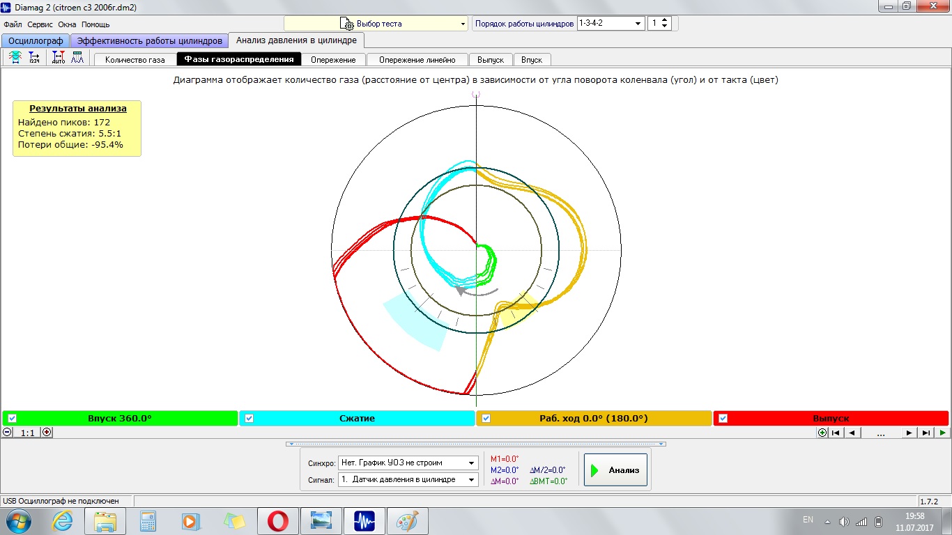Click the green Впуск 360.0° color bar
This screenshot has height=535, width=952.
coord(120,418)
